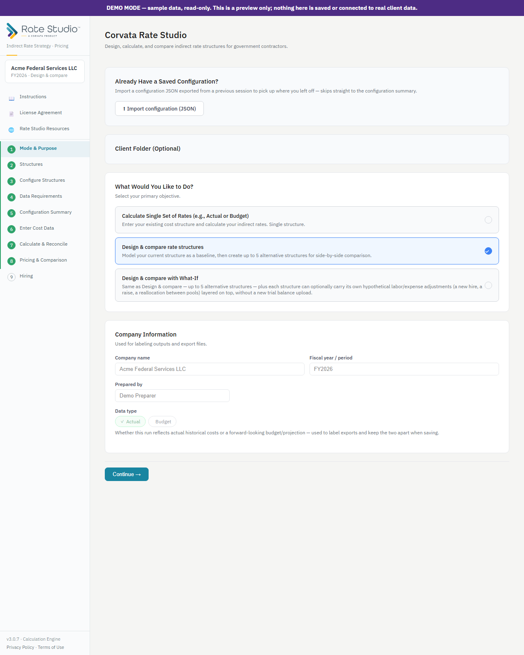
Task: Open Privacy Policy link
Action: 20,647
